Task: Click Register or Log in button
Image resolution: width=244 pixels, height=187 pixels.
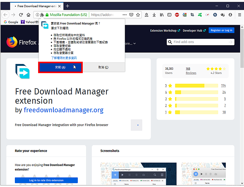Action: tap(222, 30)
